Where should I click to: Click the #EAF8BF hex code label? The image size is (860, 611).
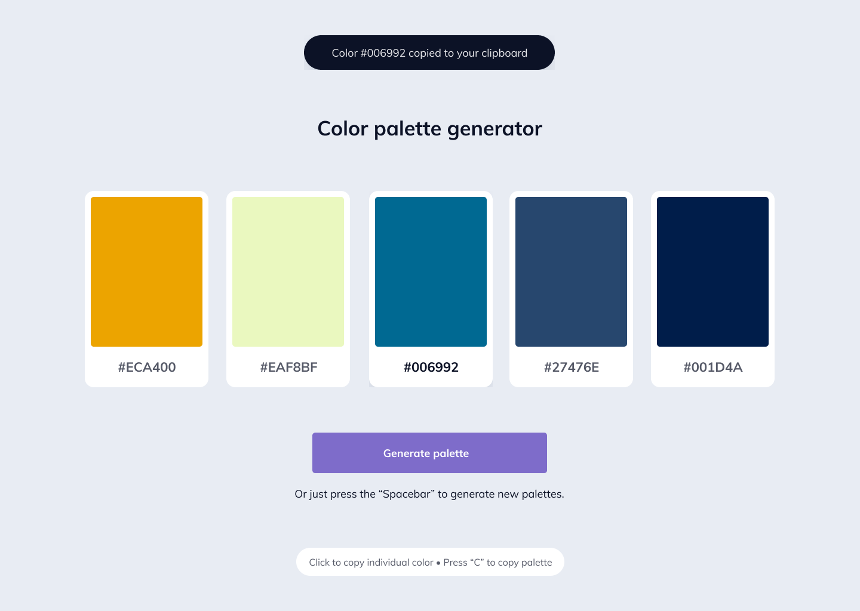[x=288, y=368]
